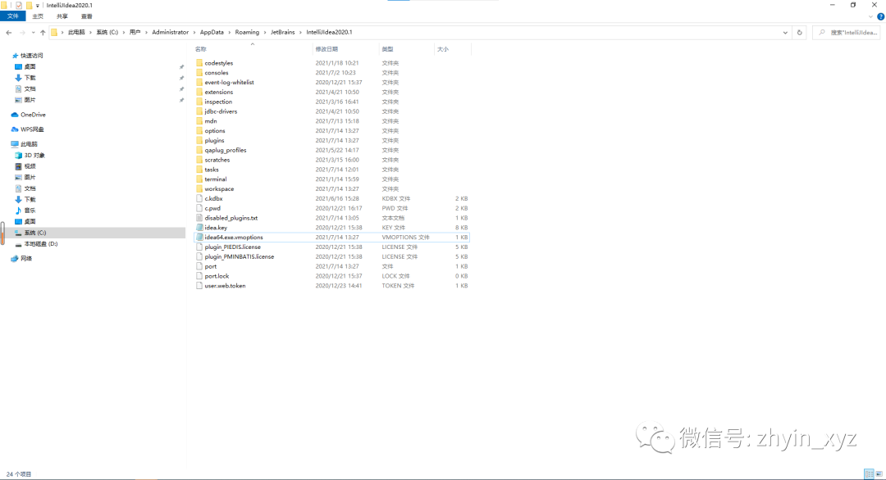Screen dimensions: 886x480
Task: Open the 查看 ribbon tab
Action: pyautogui.click(x=86, y=16)
